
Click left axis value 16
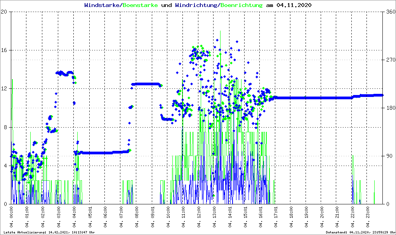coord(4,50)
